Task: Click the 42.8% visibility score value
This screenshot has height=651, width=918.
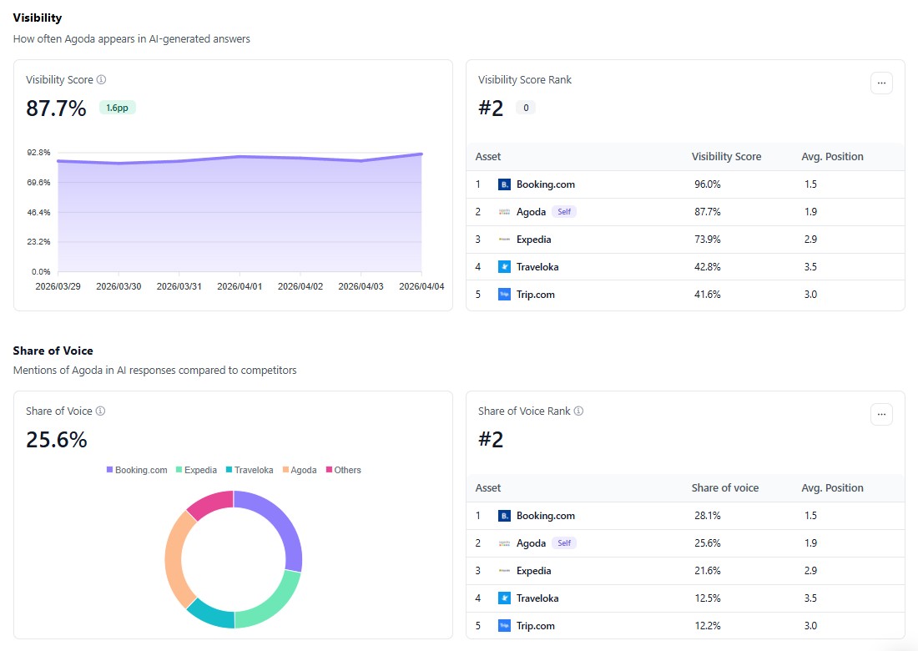Action: 707,267
